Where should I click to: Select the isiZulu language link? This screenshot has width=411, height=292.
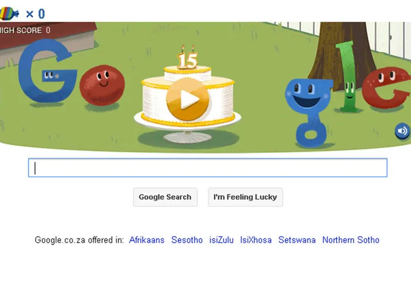click(x=221, y=240)
